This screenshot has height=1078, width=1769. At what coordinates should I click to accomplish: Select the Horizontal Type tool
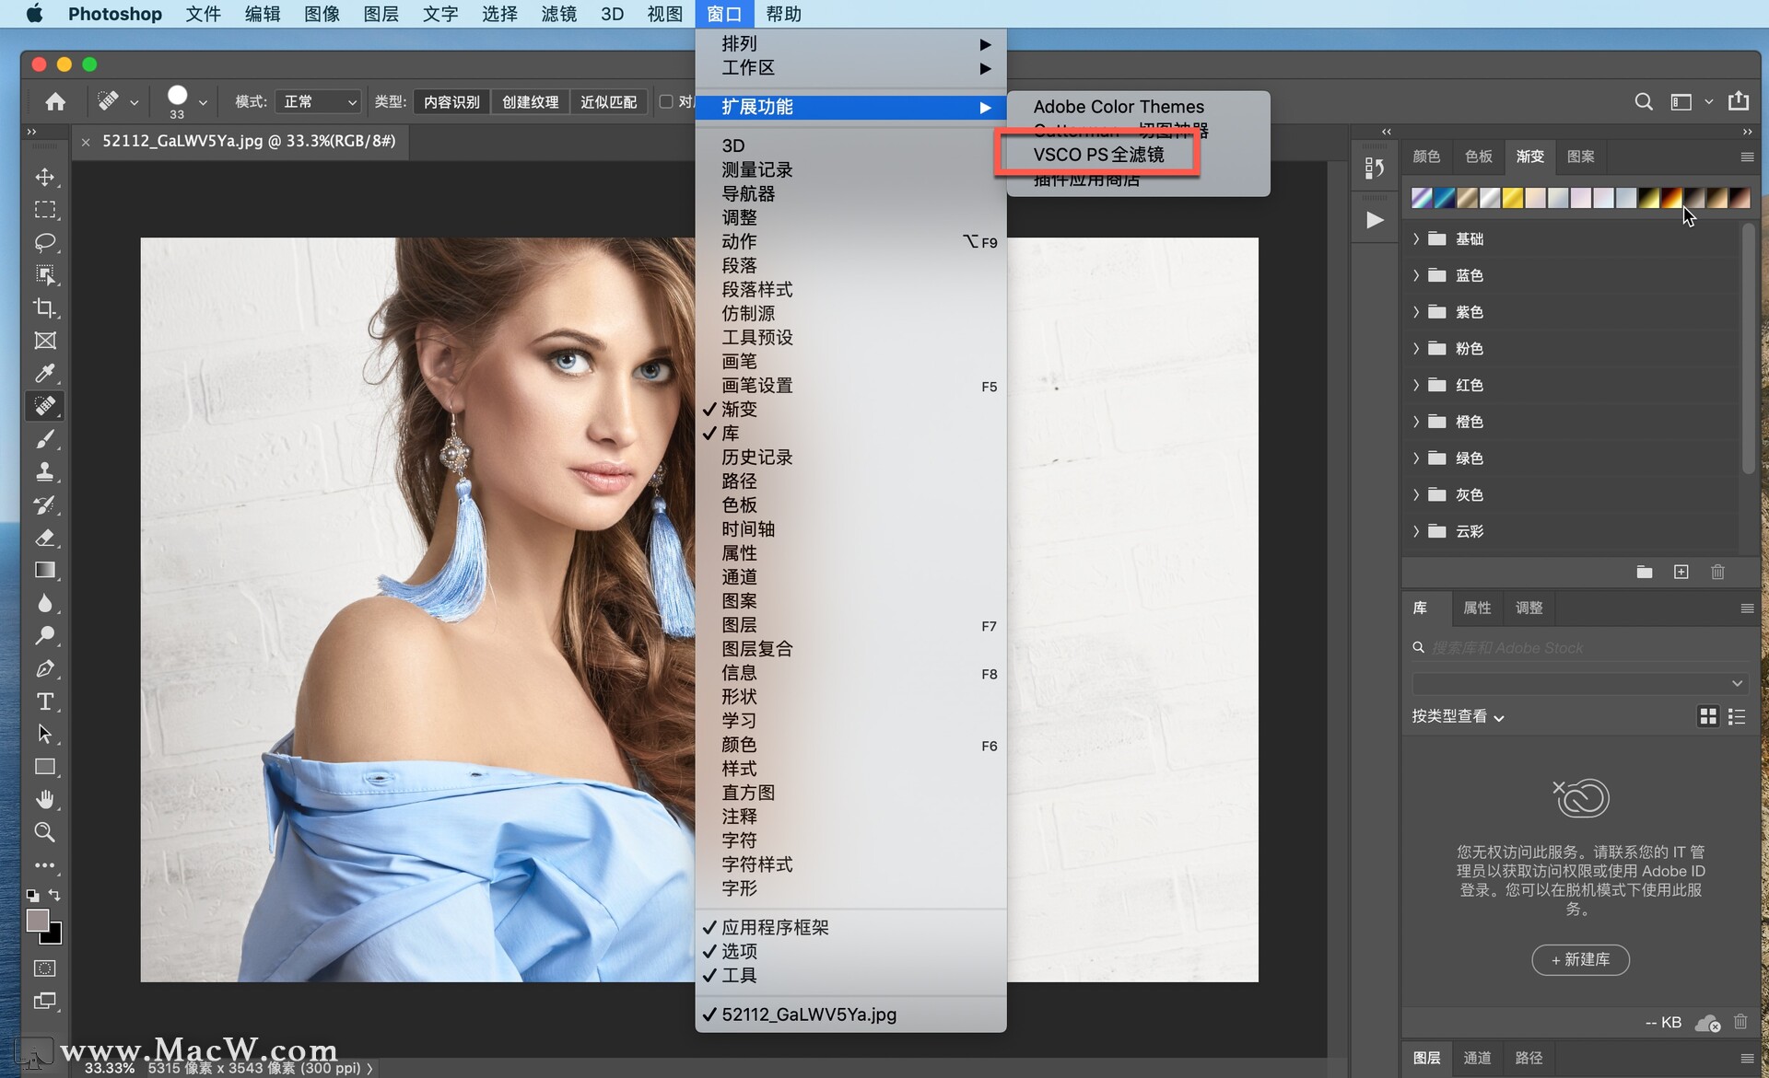coord(44,701)
